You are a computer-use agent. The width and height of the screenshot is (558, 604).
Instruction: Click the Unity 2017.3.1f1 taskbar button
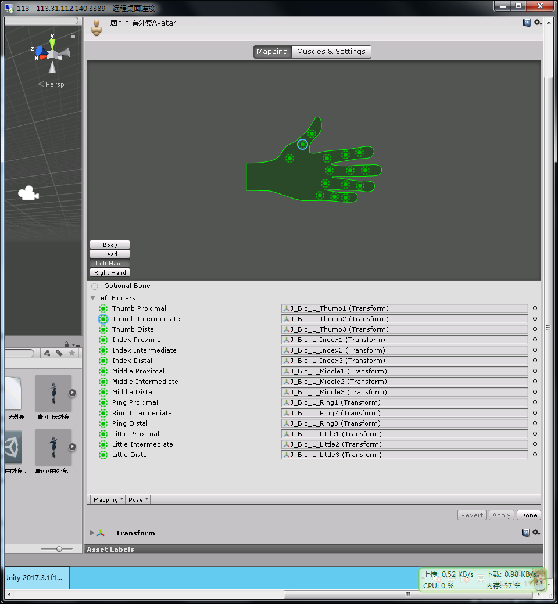[x=37, y=577]
